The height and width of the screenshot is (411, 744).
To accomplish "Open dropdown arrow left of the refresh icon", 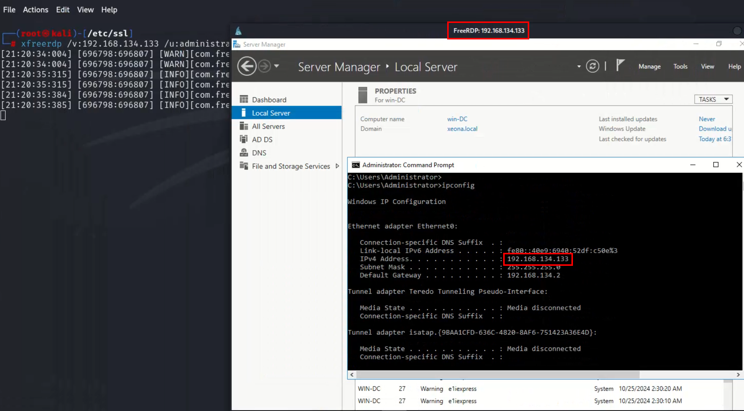I will [x=579, y=67].
